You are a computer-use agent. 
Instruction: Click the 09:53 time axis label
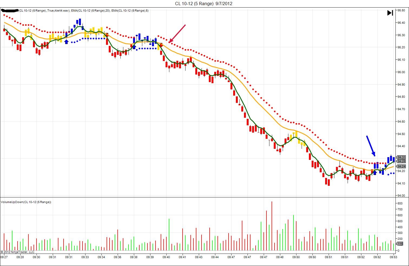coord(393,257)
